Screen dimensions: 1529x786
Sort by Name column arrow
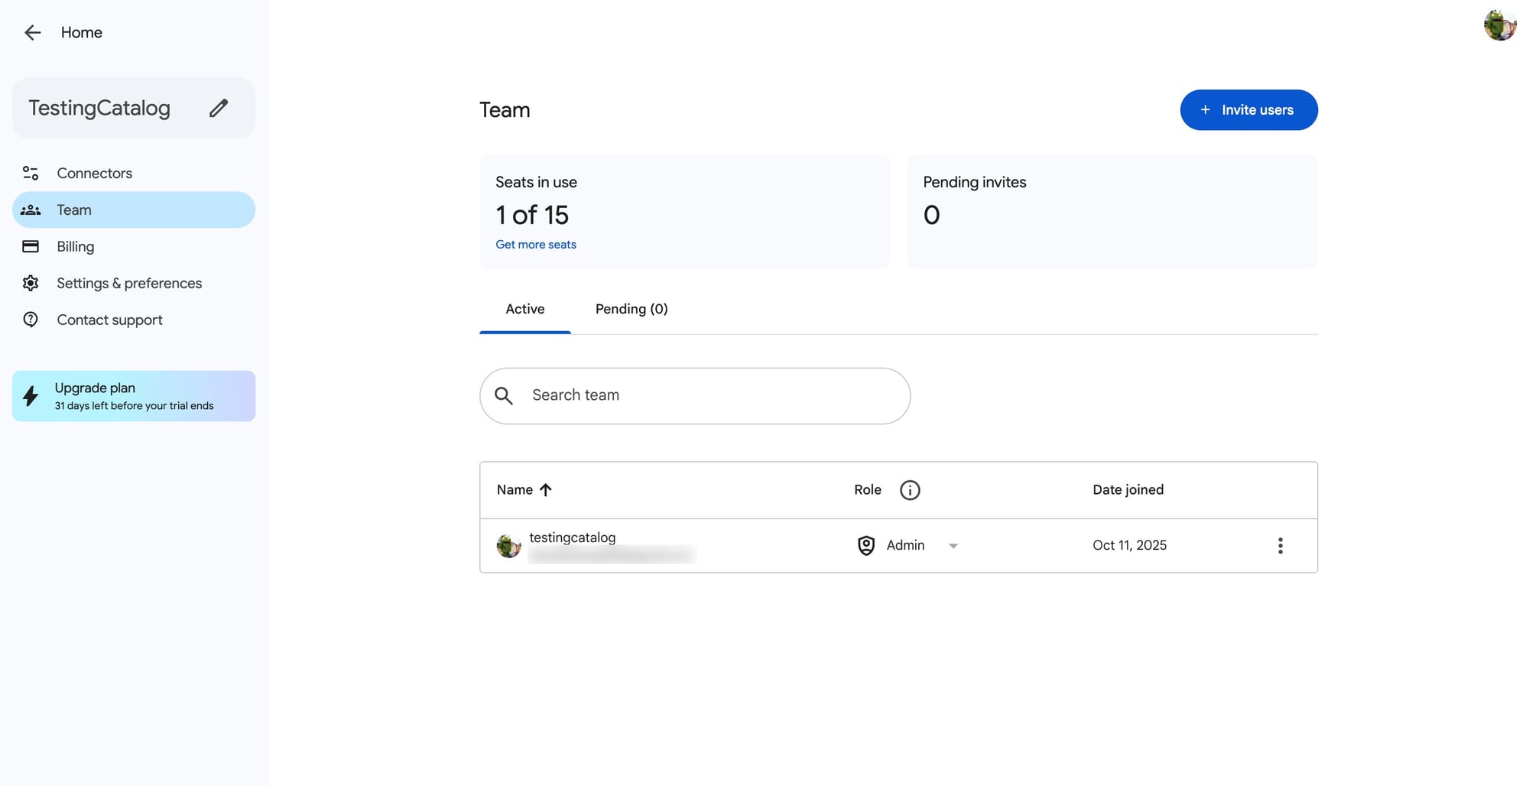pos(545,490)
